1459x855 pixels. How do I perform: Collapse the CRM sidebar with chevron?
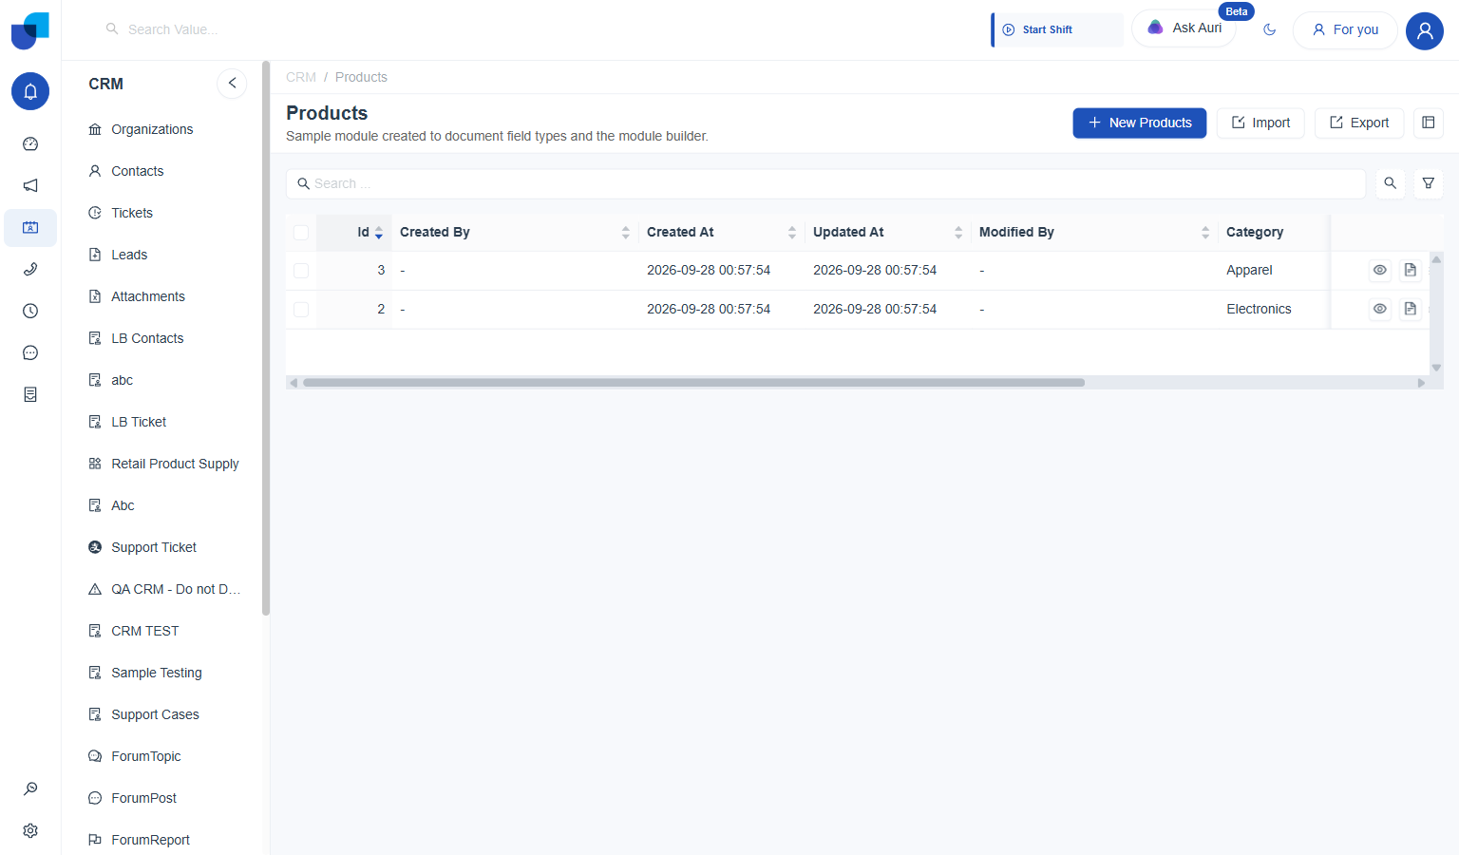click(232, 84)
